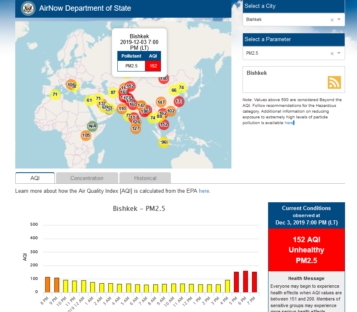Click the Bishkek RSS feed icon

(334, 82)
